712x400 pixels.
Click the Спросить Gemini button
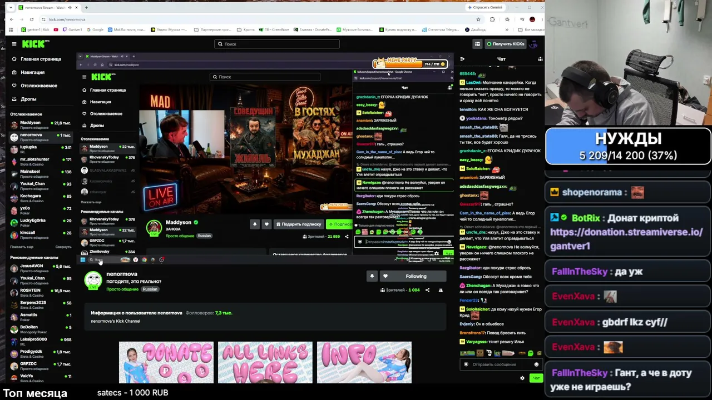click(486, 7)
